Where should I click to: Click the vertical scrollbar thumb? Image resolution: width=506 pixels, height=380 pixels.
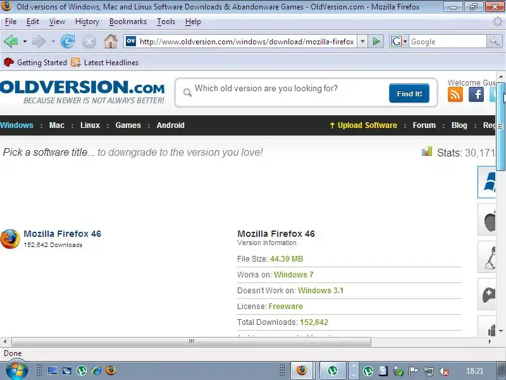tap(501, 126)
